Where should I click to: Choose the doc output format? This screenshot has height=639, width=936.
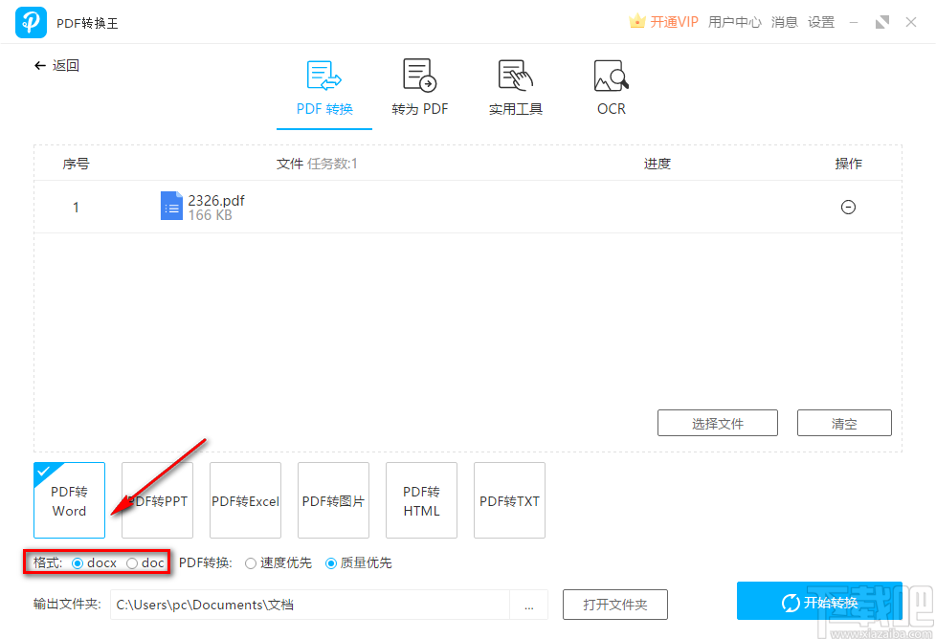tap(132, 562)
